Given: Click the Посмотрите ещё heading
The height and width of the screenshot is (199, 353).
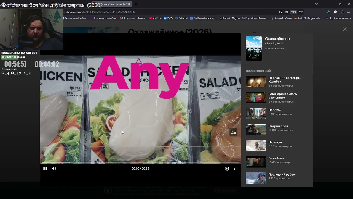Looking at the screenshot, I should coord(258,71).
